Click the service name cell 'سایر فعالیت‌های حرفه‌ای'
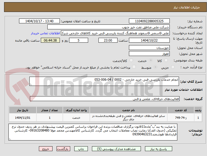Image resolution: width=207 pixels, height=156 pixels. (x=128, y=118)
